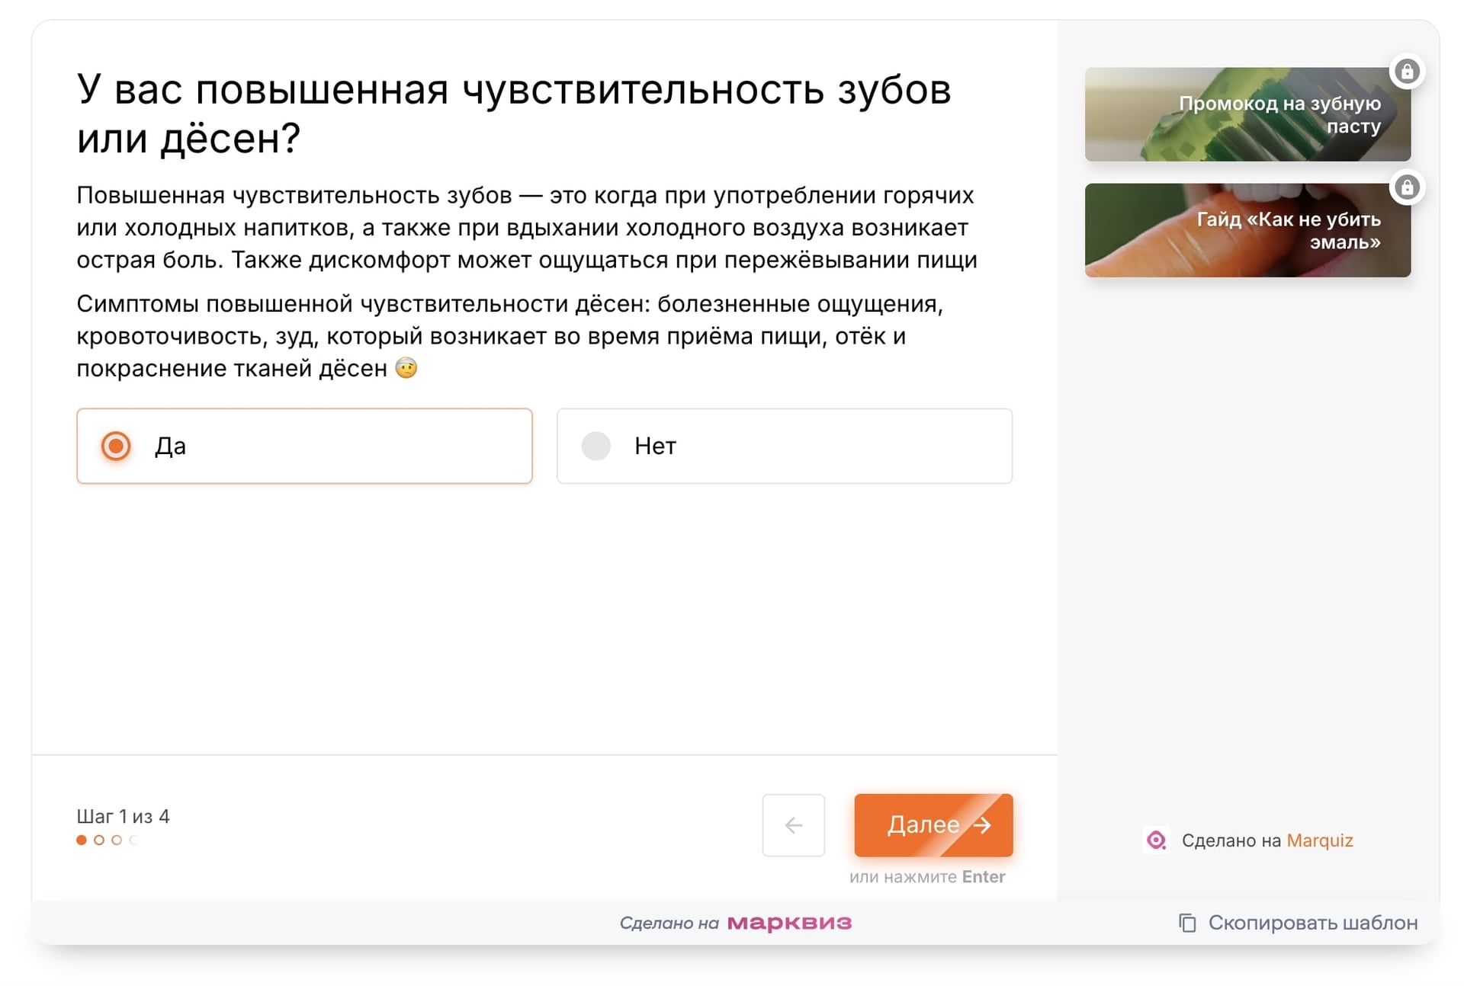Click the radio circle next to Нет
Viewport: 1464px width, 986px height.
(596, 446)
